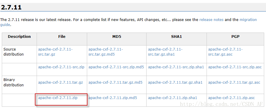This screenshot has width=266, height=110.
Task: Open apache-cxf-2.7.11.zip.asc link
Action: [x=231, y=98]
